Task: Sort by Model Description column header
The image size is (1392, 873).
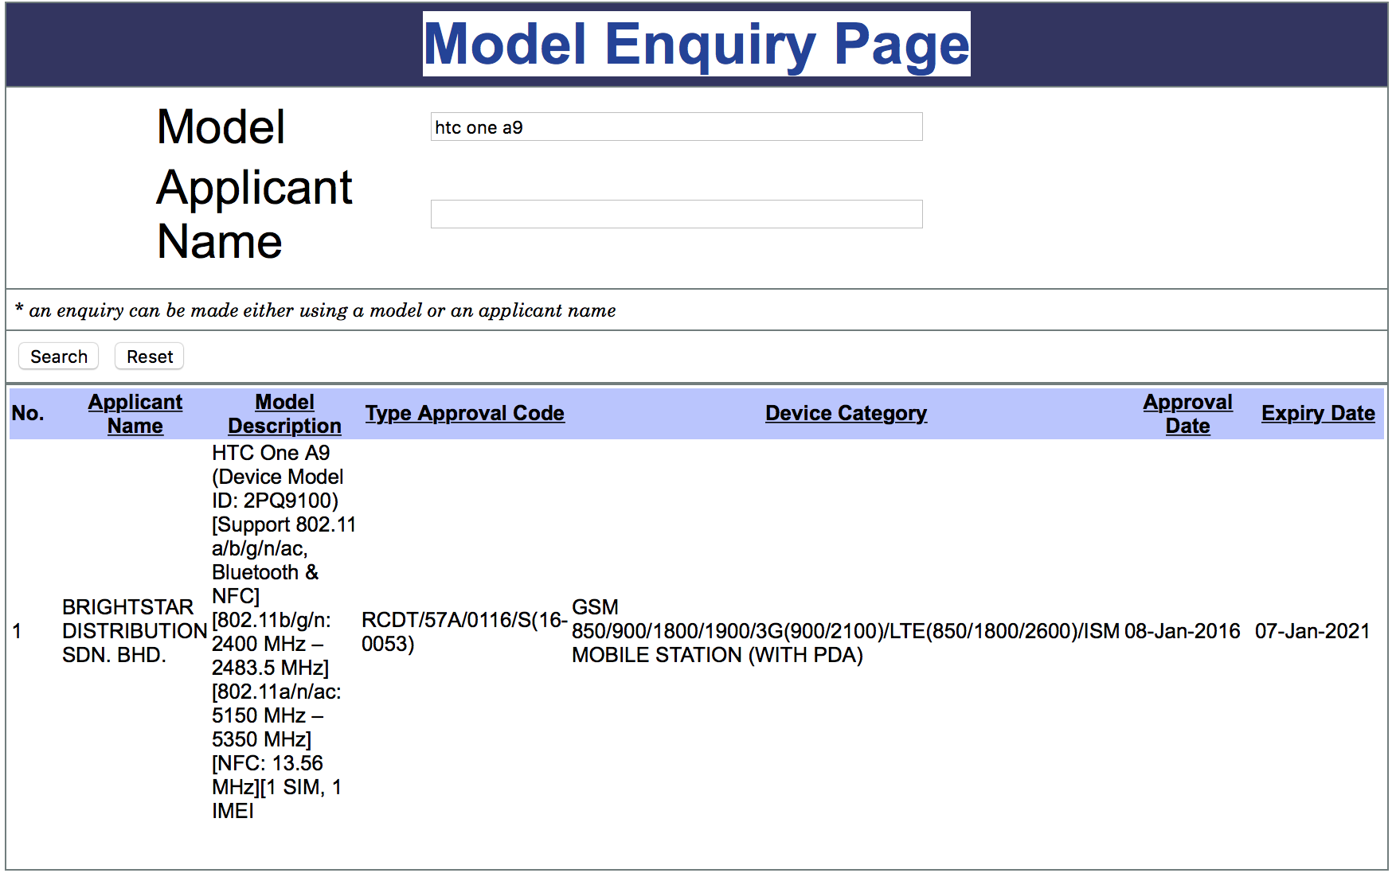Action: [284, 414]
